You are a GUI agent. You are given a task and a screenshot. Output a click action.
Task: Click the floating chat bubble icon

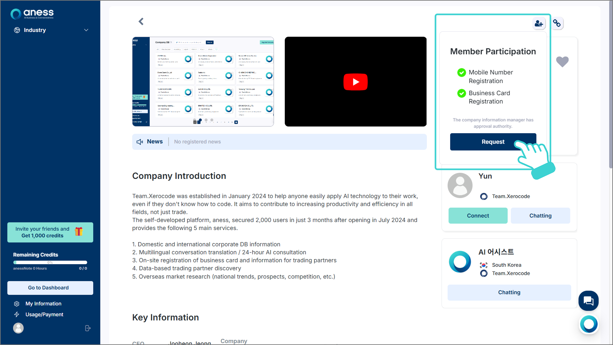[588, 301]
